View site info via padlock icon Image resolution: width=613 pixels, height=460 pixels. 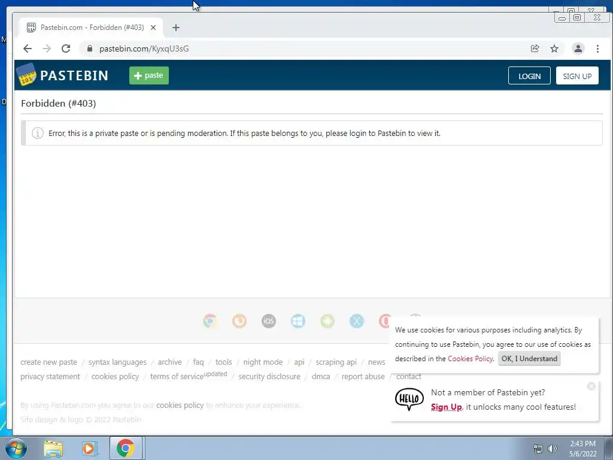point(90,49)
